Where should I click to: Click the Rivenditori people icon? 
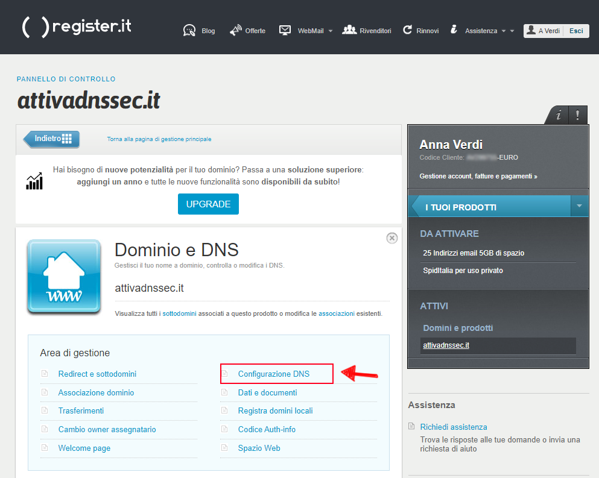349,30
